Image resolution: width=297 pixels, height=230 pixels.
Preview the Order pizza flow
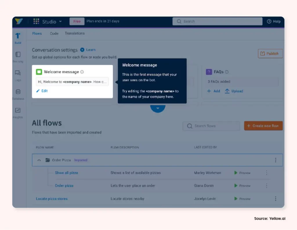pyautogui.click(x=242, y=186)
